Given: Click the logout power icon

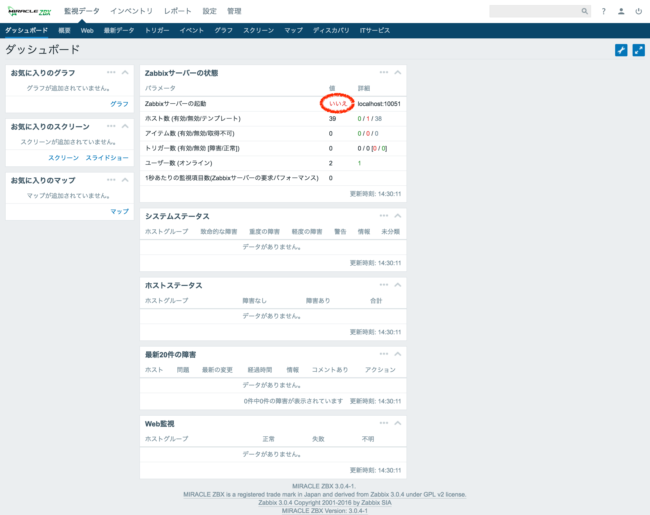Looking at the screenshot, I should pyautogui.click(x=638, y=11).
